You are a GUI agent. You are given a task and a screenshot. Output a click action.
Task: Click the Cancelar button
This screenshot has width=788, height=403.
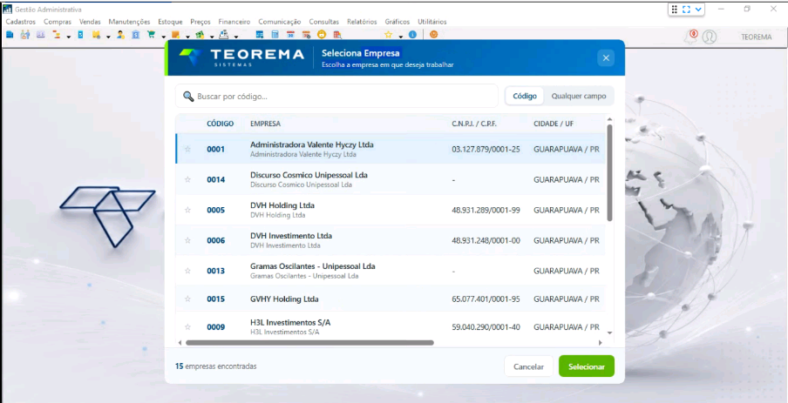pyautogui.click(x=529, y=366)
